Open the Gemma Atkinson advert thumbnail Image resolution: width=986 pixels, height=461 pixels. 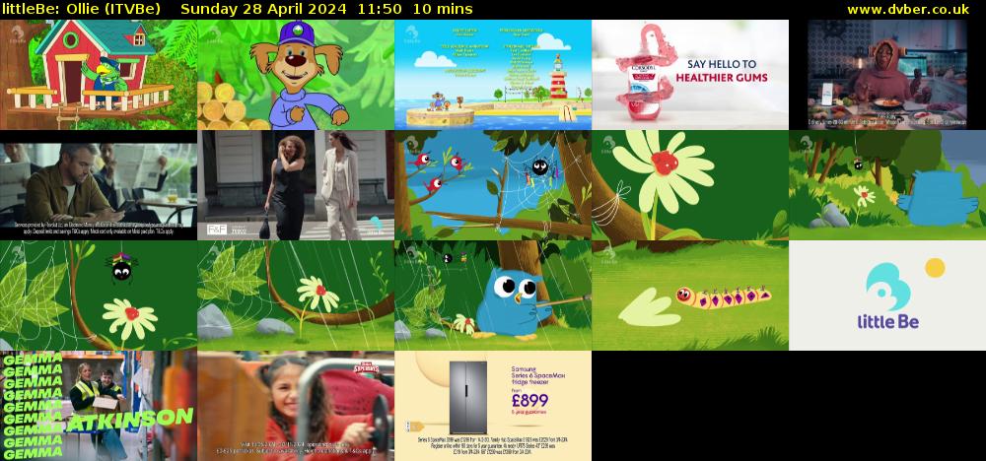(x=99, y=406)
